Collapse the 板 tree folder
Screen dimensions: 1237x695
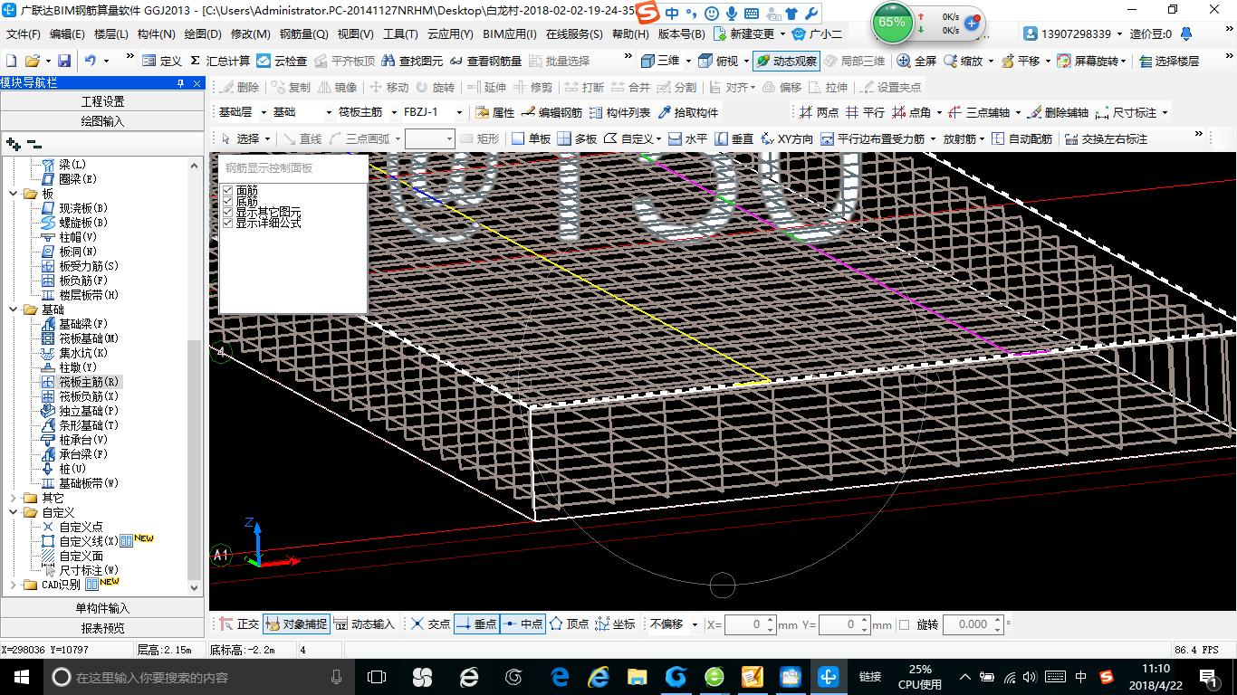[x=12, y=194]
